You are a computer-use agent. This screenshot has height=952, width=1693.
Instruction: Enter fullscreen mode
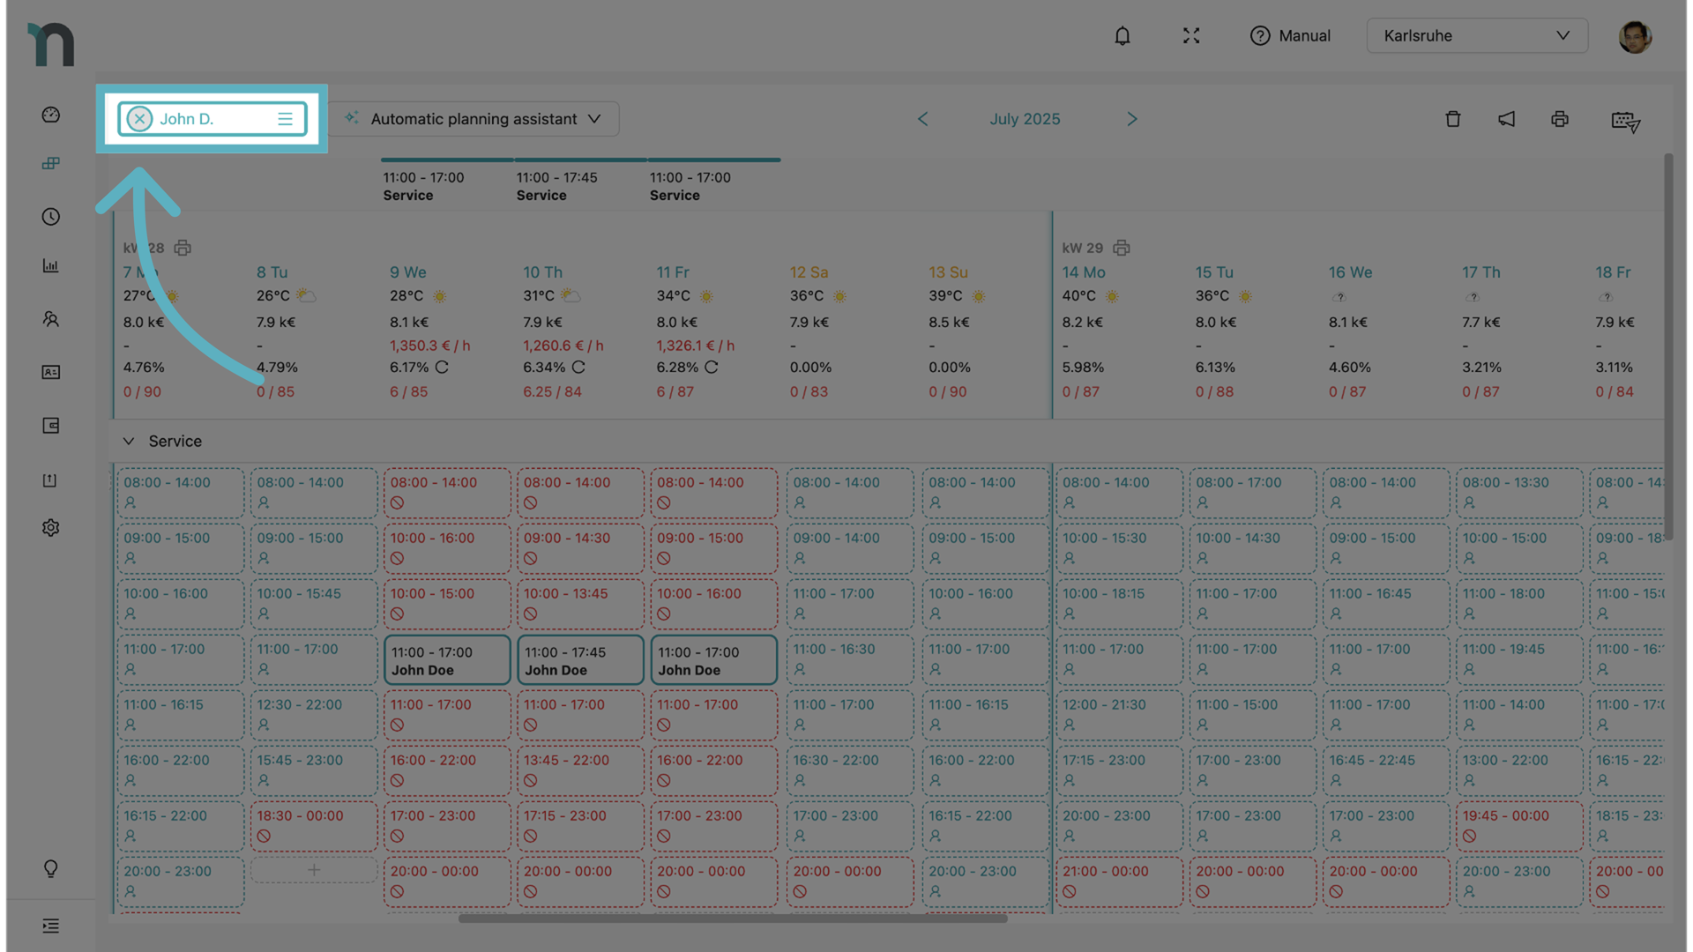coord(1191,36)
